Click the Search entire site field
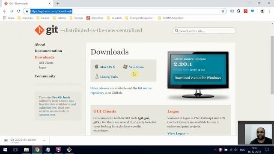The width and height of the screenshot is (274, 154). click(204, 31)
